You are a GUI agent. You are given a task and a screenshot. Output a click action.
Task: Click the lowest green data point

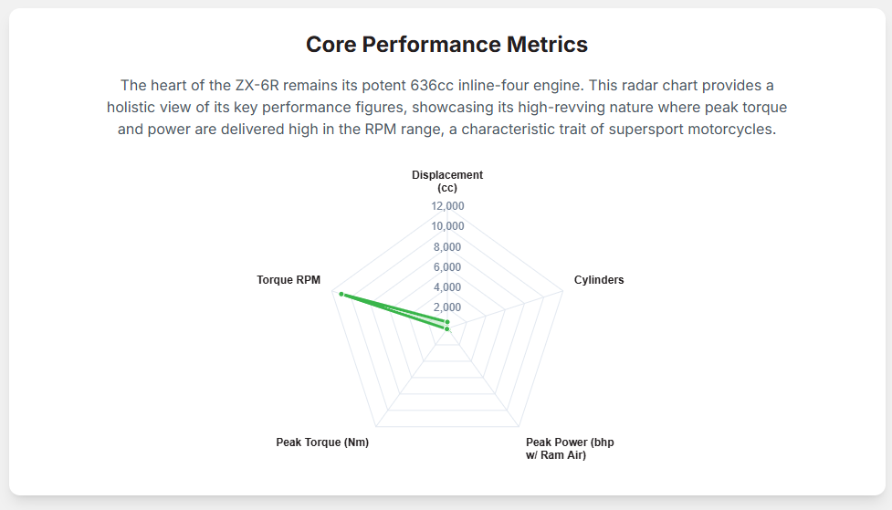click(x=446, y=329)
